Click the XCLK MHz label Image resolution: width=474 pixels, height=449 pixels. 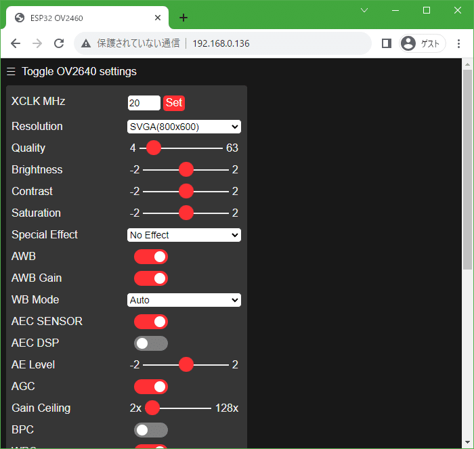(x=39, y=102)
